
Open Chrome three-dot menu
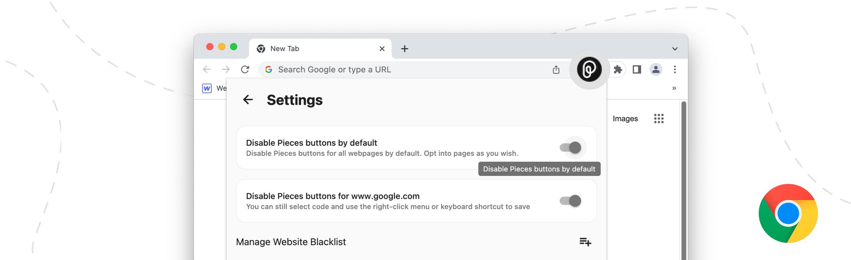(675, 70)
